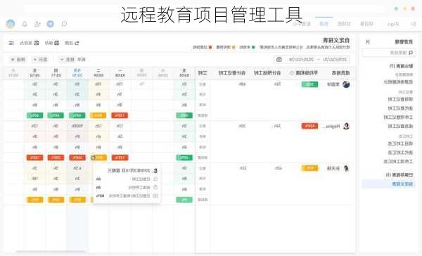This screenshot has height=256, width=422.
Task: Click the Save (保存) disk icon
Action: (56, 43)
